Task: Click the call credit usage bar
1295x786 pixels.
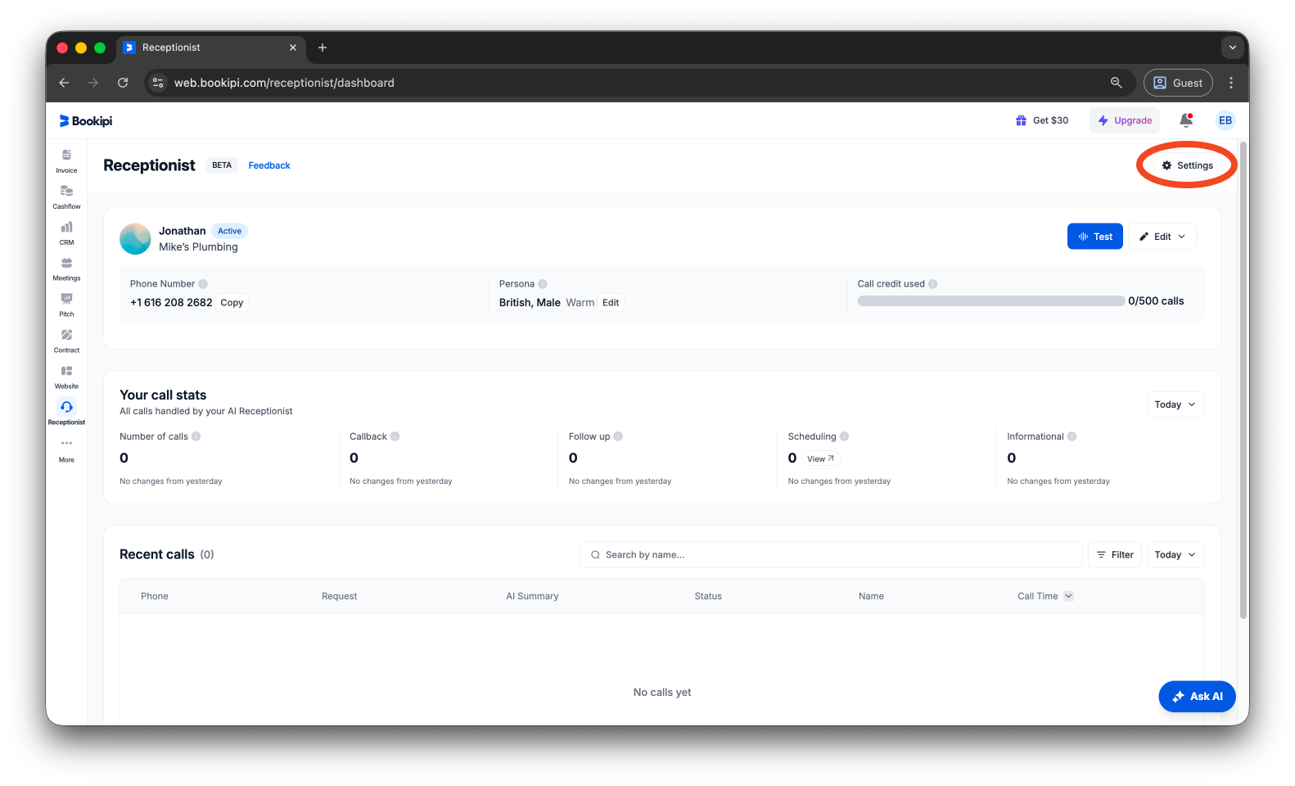Action: point(990,301)
